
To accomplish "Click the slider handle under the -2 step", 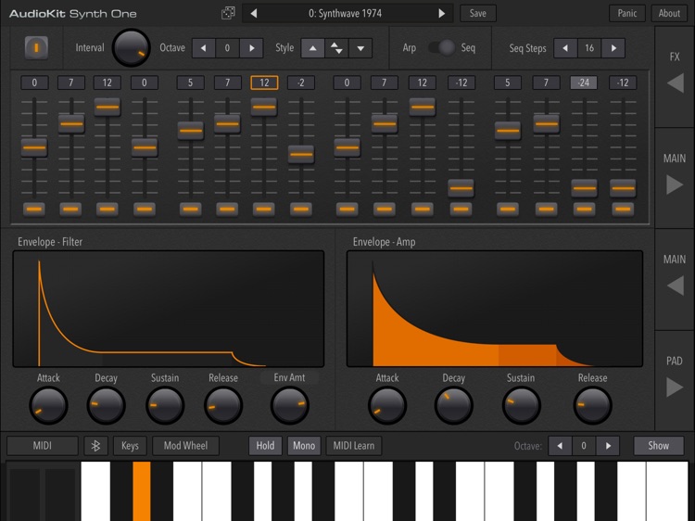I will click(x=301, y=154).
